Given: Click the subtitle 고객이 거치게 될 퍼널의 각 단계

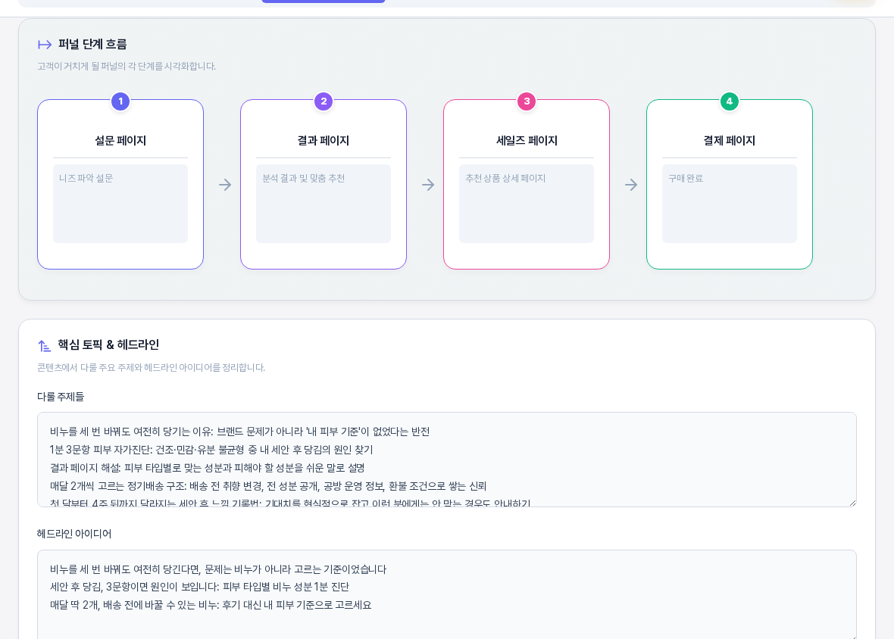Looking at the screenshot, I should tap(127, 67).
